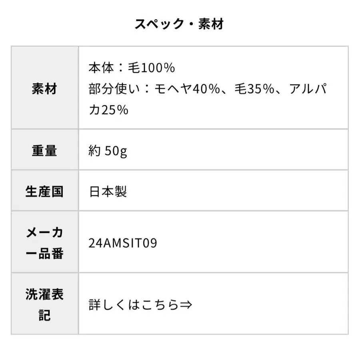Click the スペック・素材 heading
Image resolution: width=360 pixels, height=360 pixels.
(x=179, y=24)
